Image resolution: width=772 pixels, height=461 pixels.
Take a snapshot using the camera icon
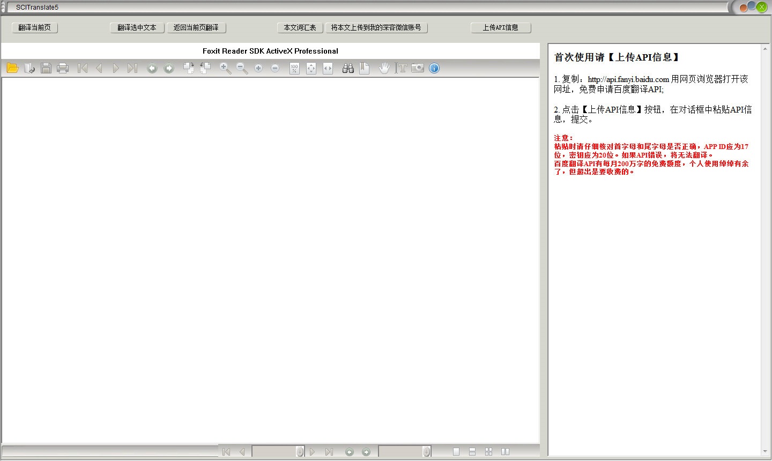(418, 68)
